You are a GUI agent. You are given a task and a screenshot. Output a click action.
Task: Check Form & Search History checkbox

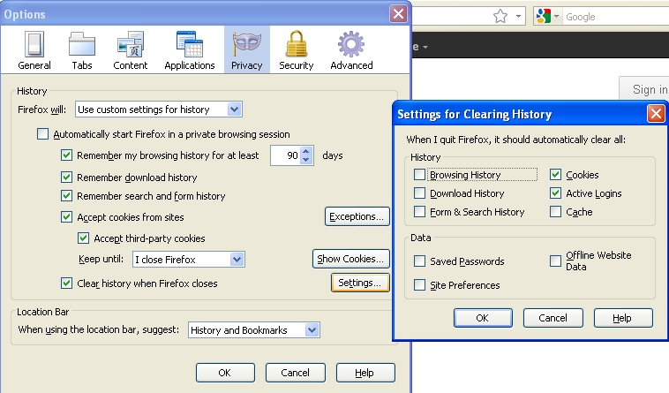click(x=420, y=212)
